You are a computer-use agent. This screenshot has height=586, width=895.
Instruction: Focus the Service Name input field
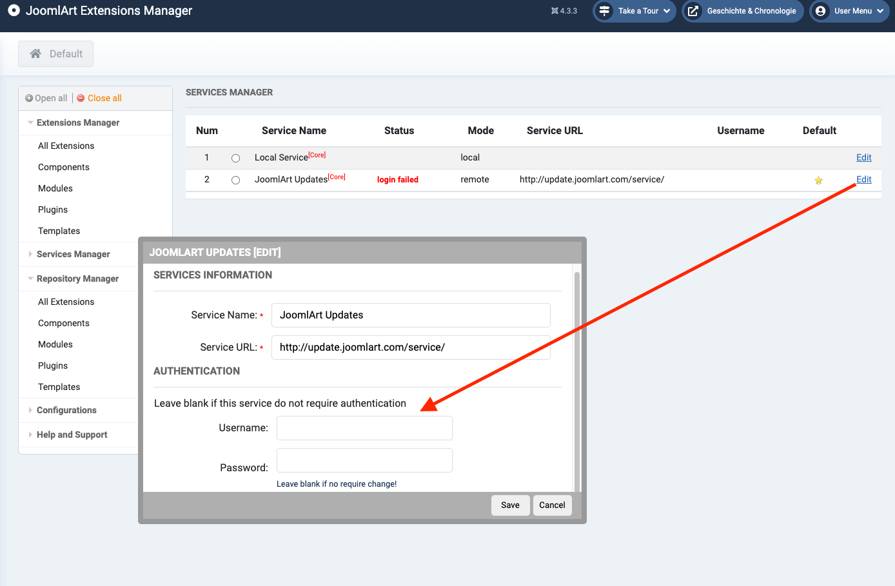(x=411, y=315)
